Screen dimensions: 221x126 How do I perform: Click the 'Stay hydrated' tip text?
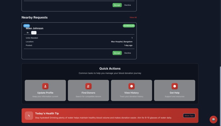pos(103,118)
